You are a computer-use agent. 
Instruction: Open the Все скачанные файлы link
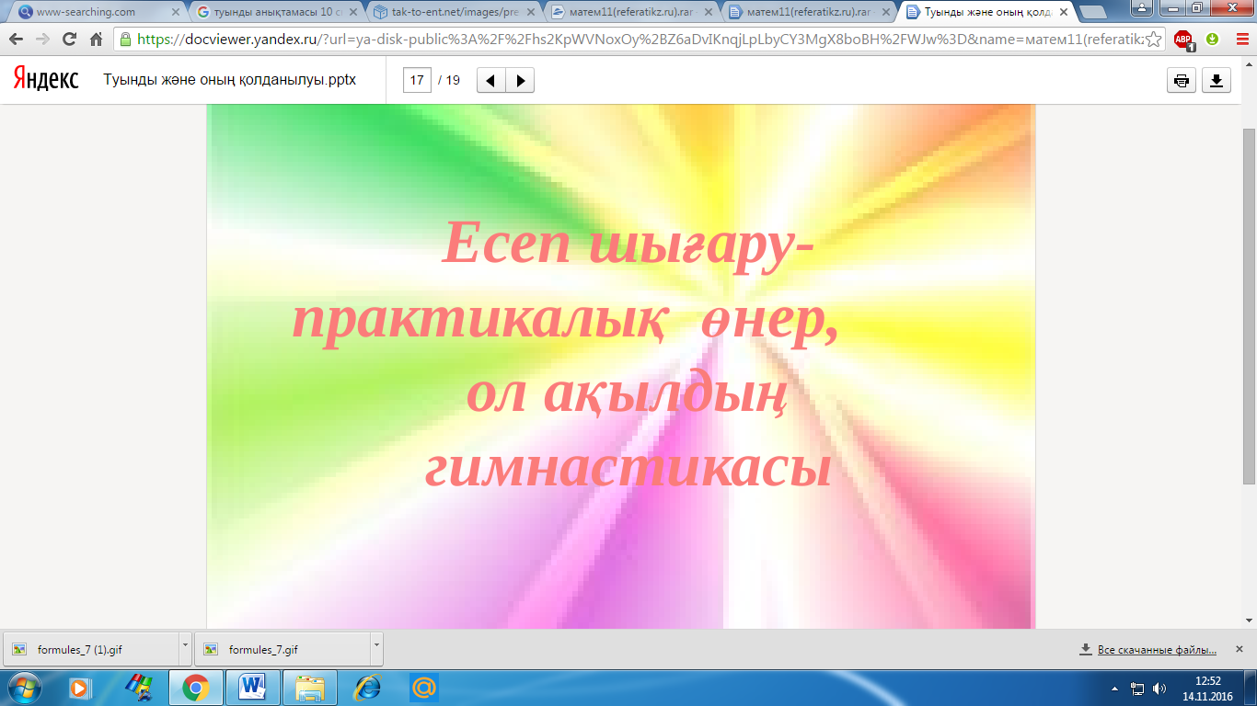(1157, 650)
